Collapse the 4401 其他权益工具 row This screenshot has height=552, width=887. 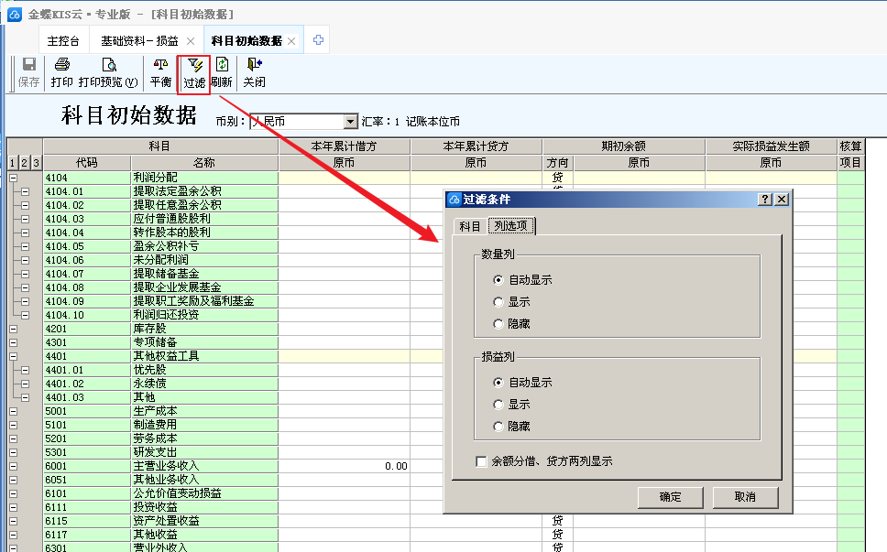coord(13,356)
